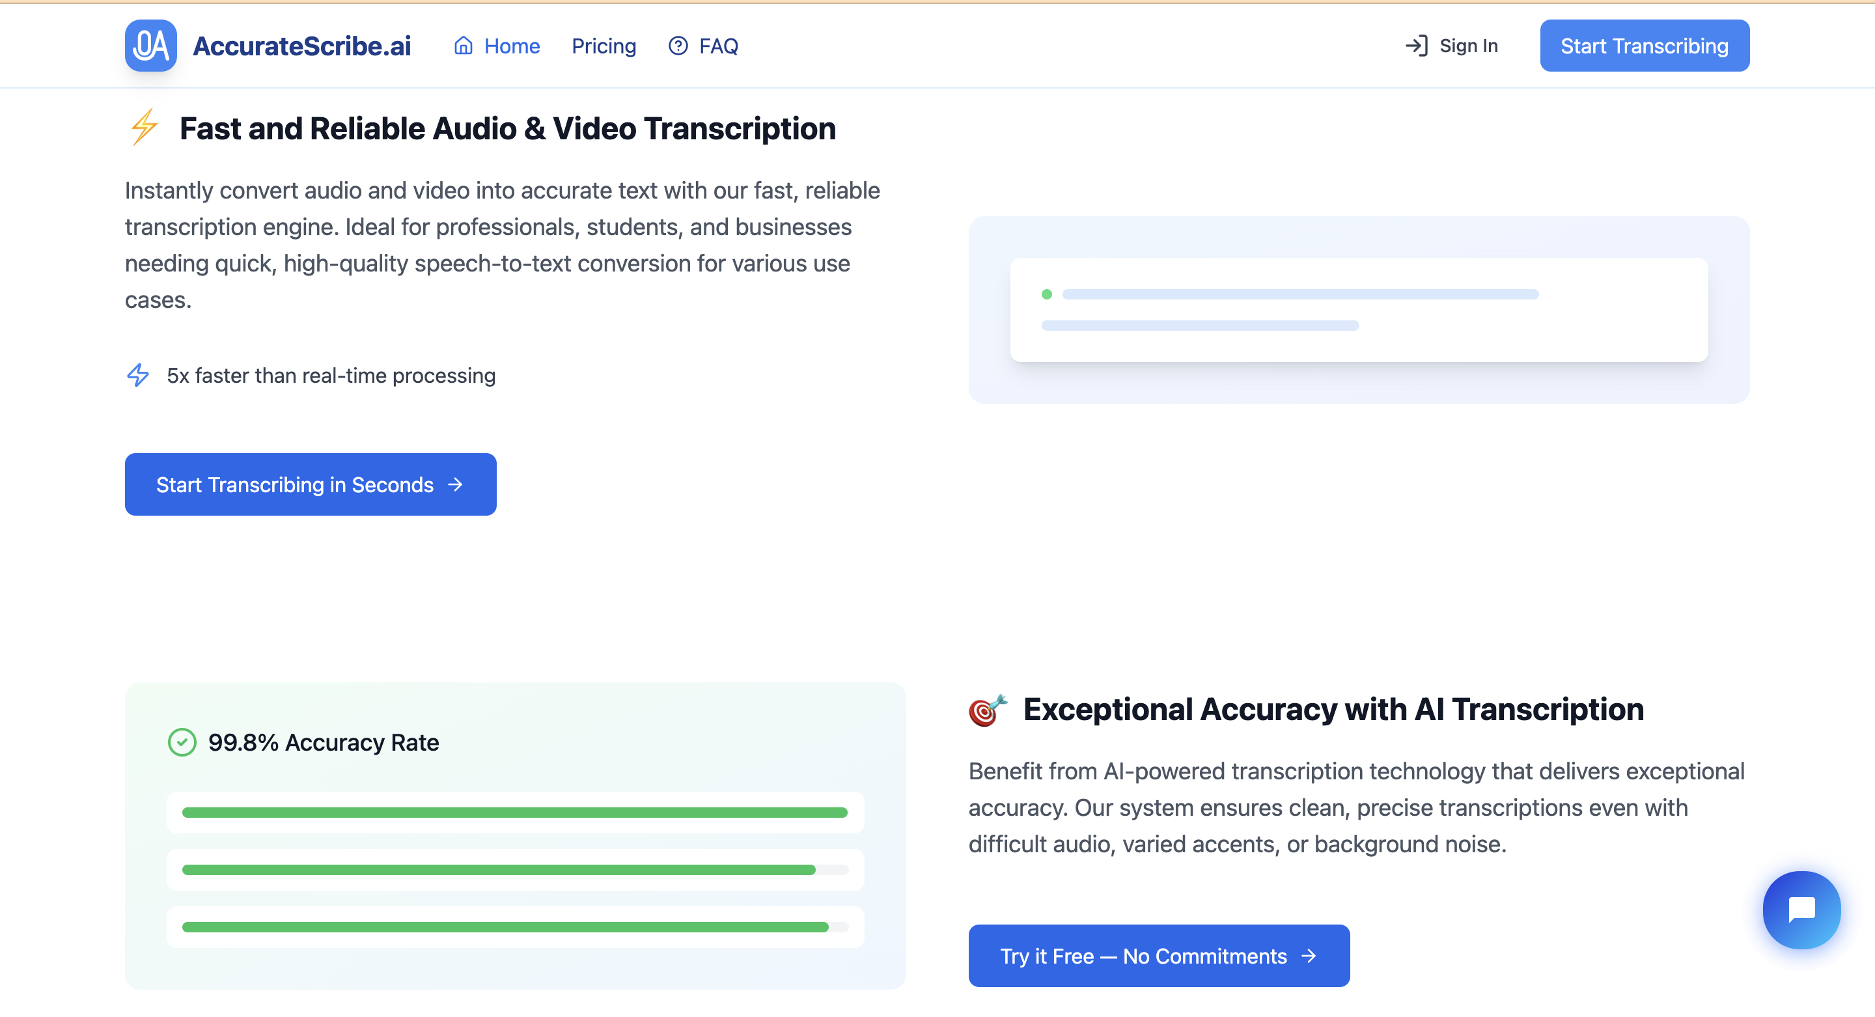
Task: Click Start Transcribing in Seconds button
Action: point(311,485)
